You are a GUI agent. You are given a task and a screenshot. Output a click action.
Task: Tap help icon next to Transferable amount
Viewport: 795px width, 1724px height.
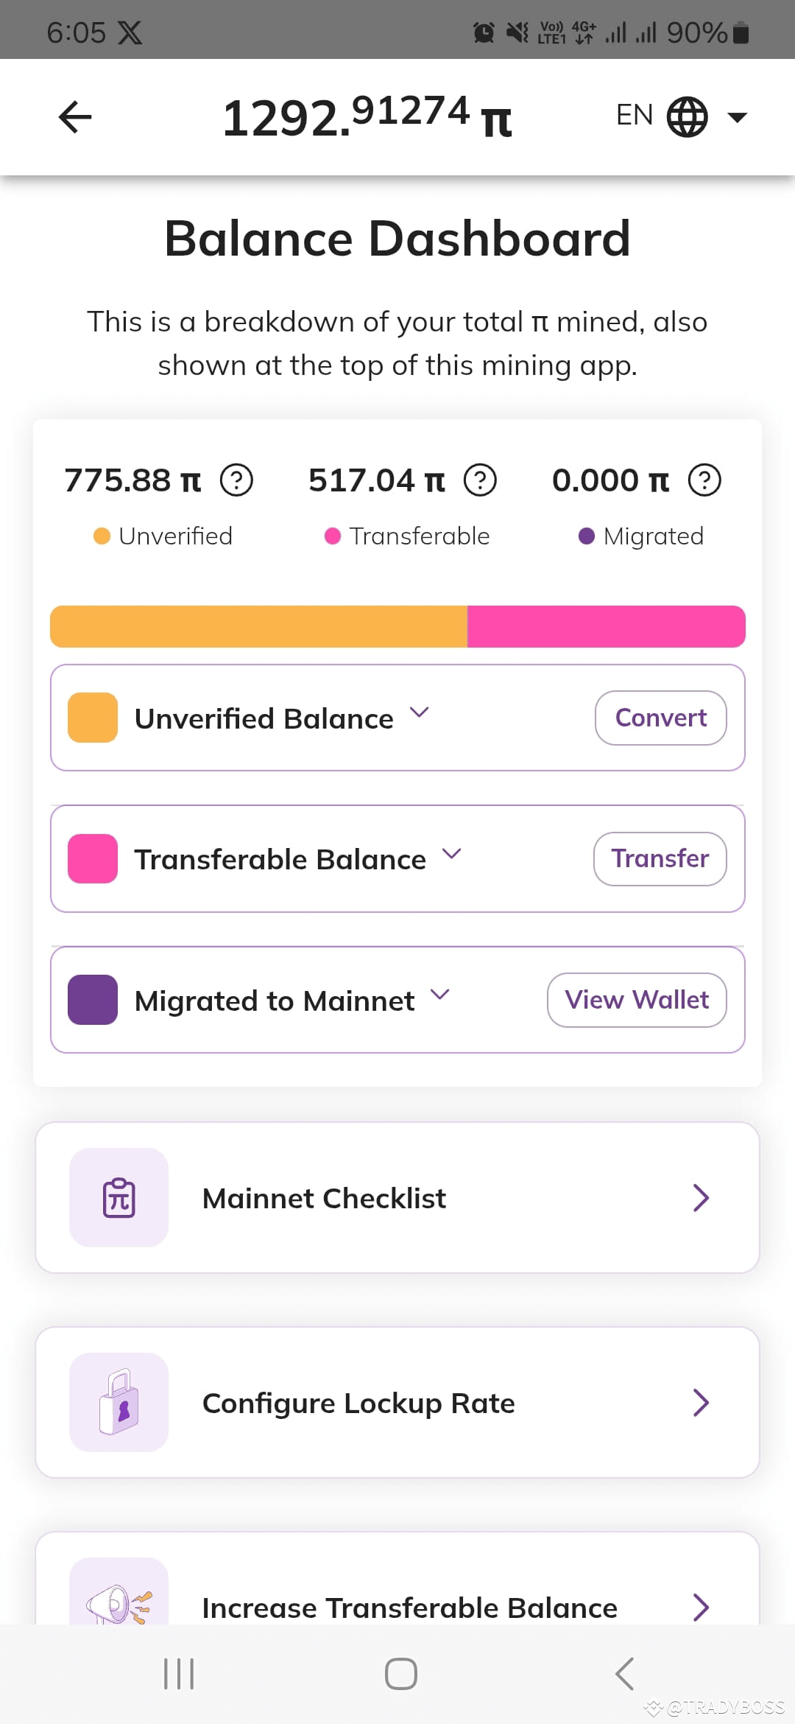click(480, 480)
